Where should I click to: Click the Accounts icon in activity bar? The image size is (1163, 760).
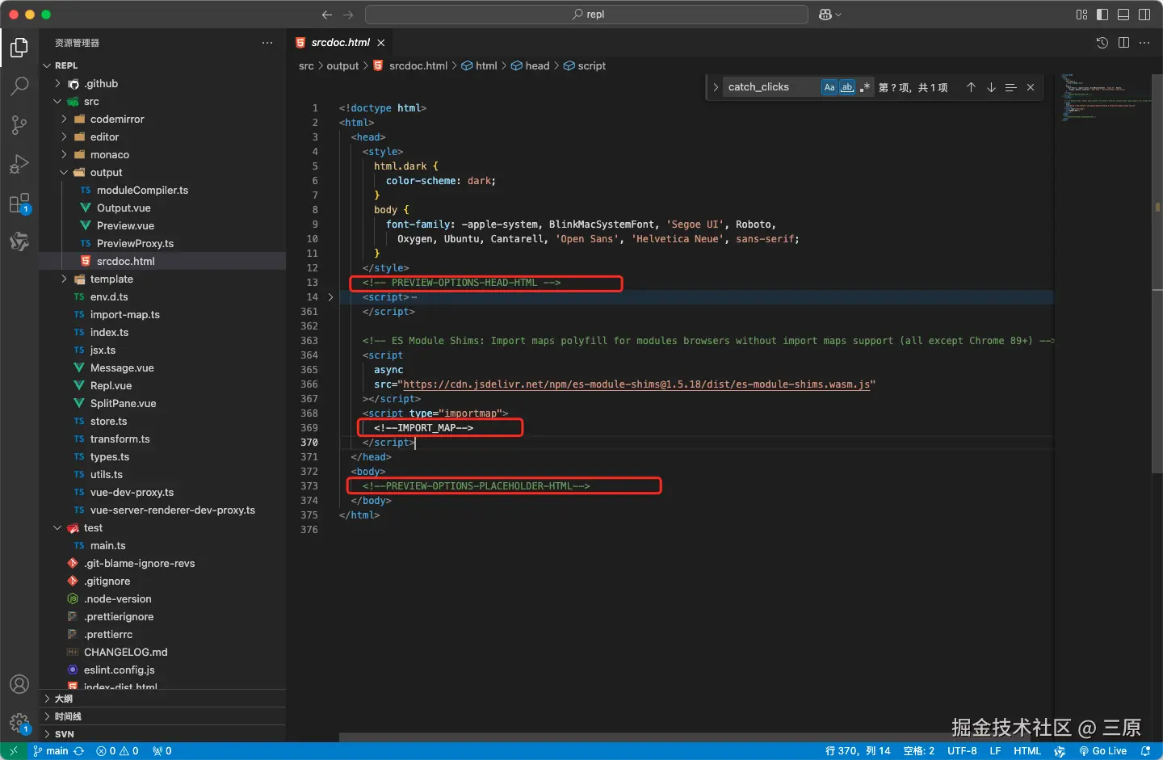coord(19,684)
